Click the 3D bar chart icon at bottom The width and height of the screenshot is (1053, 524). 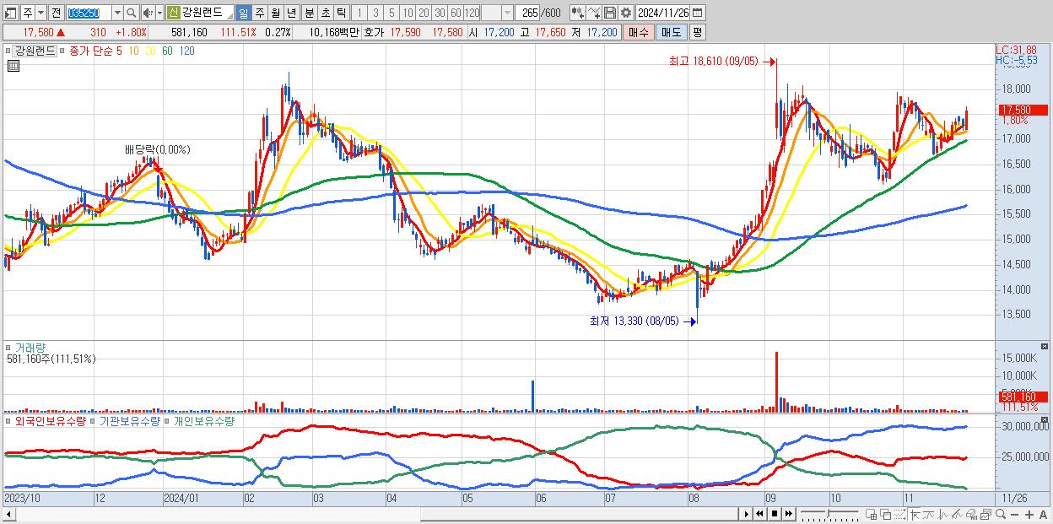tap(971, 514)
